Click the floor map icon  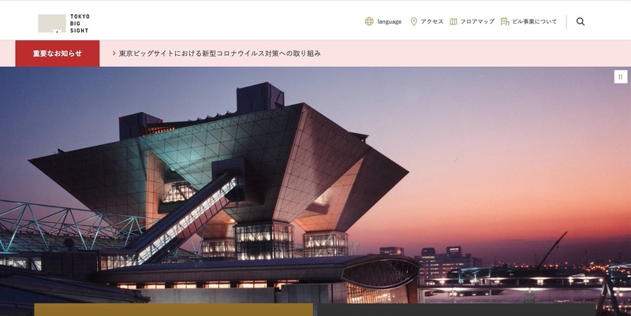click(453, 22)
